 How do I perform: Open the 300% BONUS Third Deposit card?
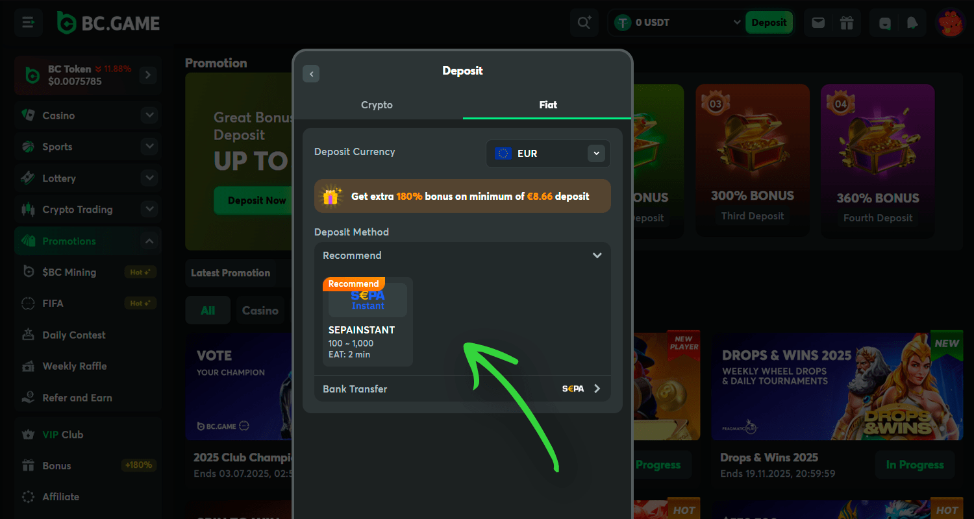pyautogui.click(x=753, y=160)
